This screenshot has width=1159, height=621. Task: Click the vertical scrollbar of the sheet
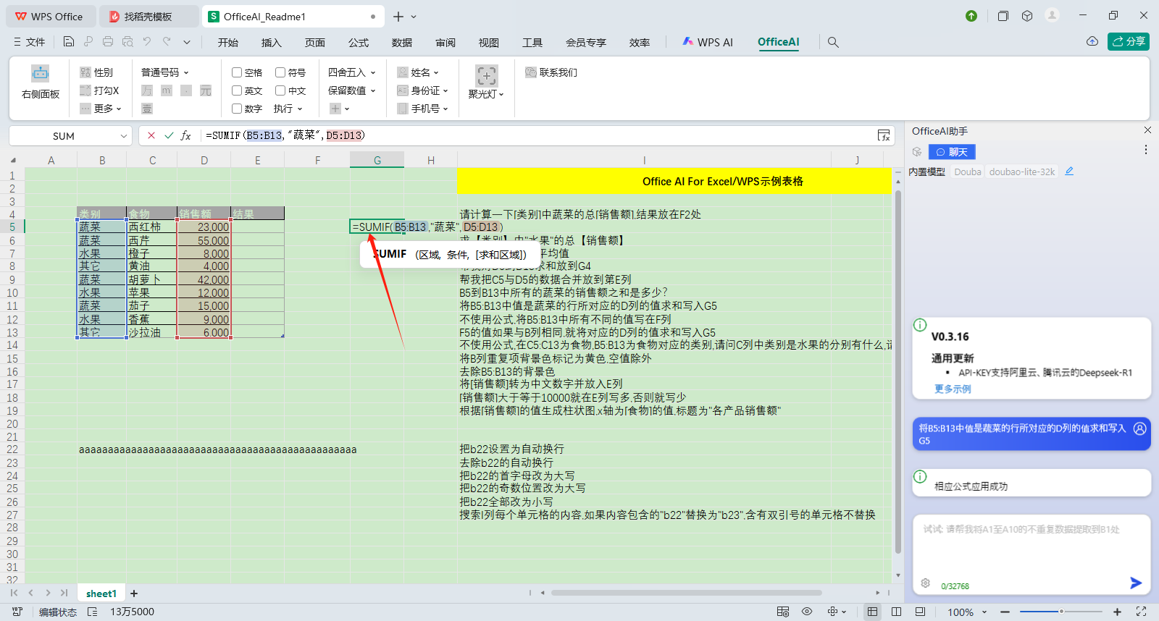pyautogui.click(x=898, y=372)
